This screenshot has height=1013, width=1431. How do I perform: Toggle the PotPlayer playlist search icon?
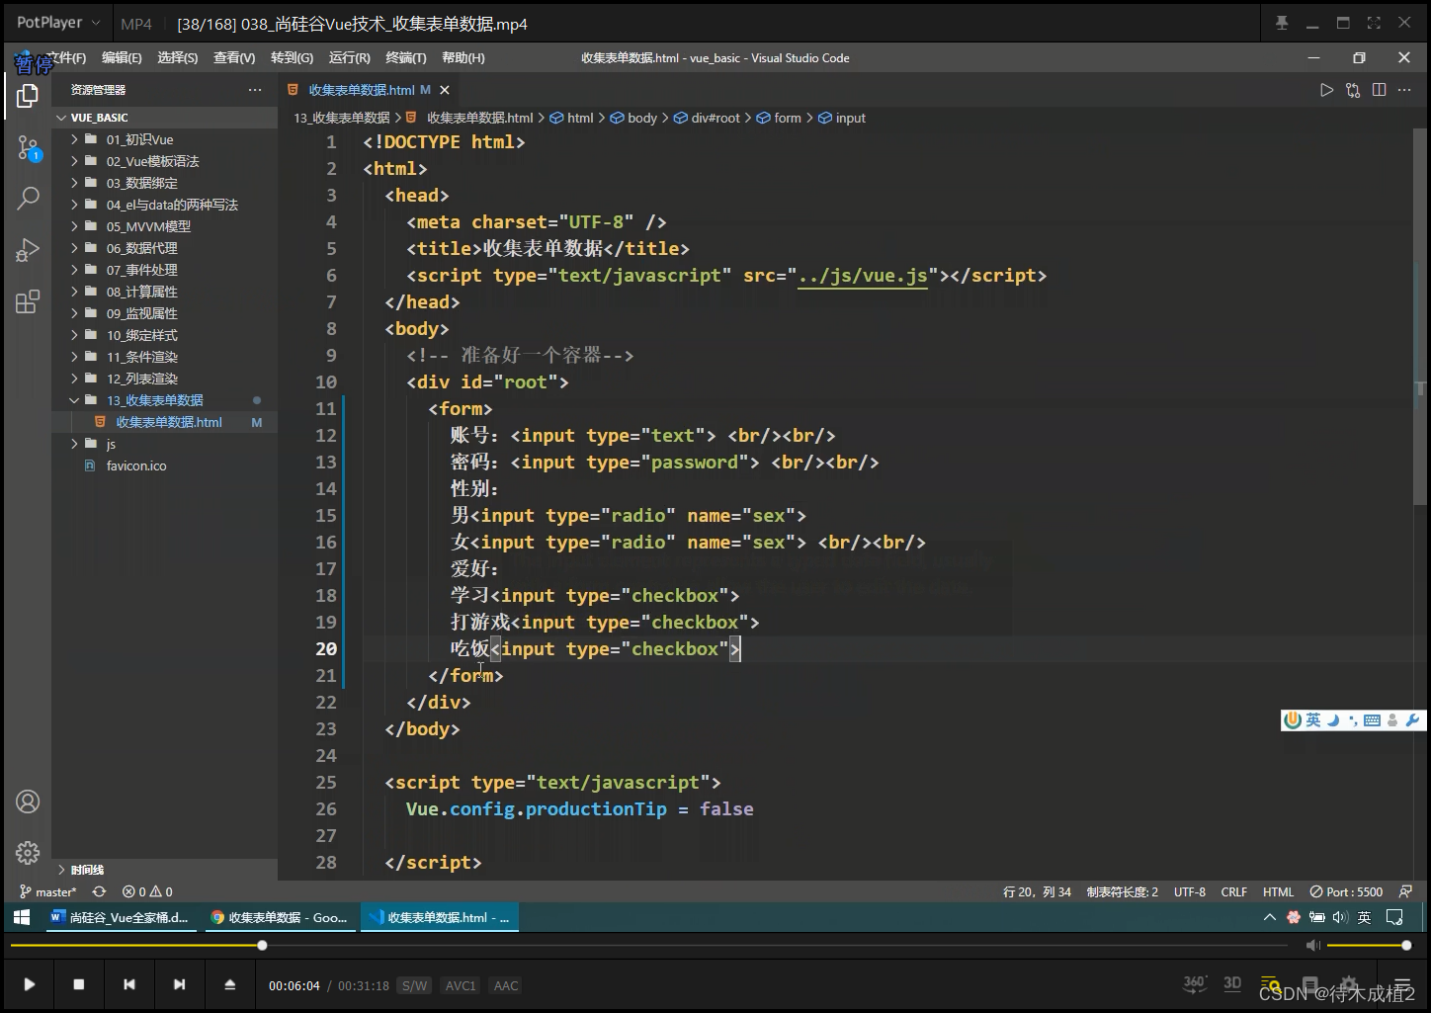1271,985
